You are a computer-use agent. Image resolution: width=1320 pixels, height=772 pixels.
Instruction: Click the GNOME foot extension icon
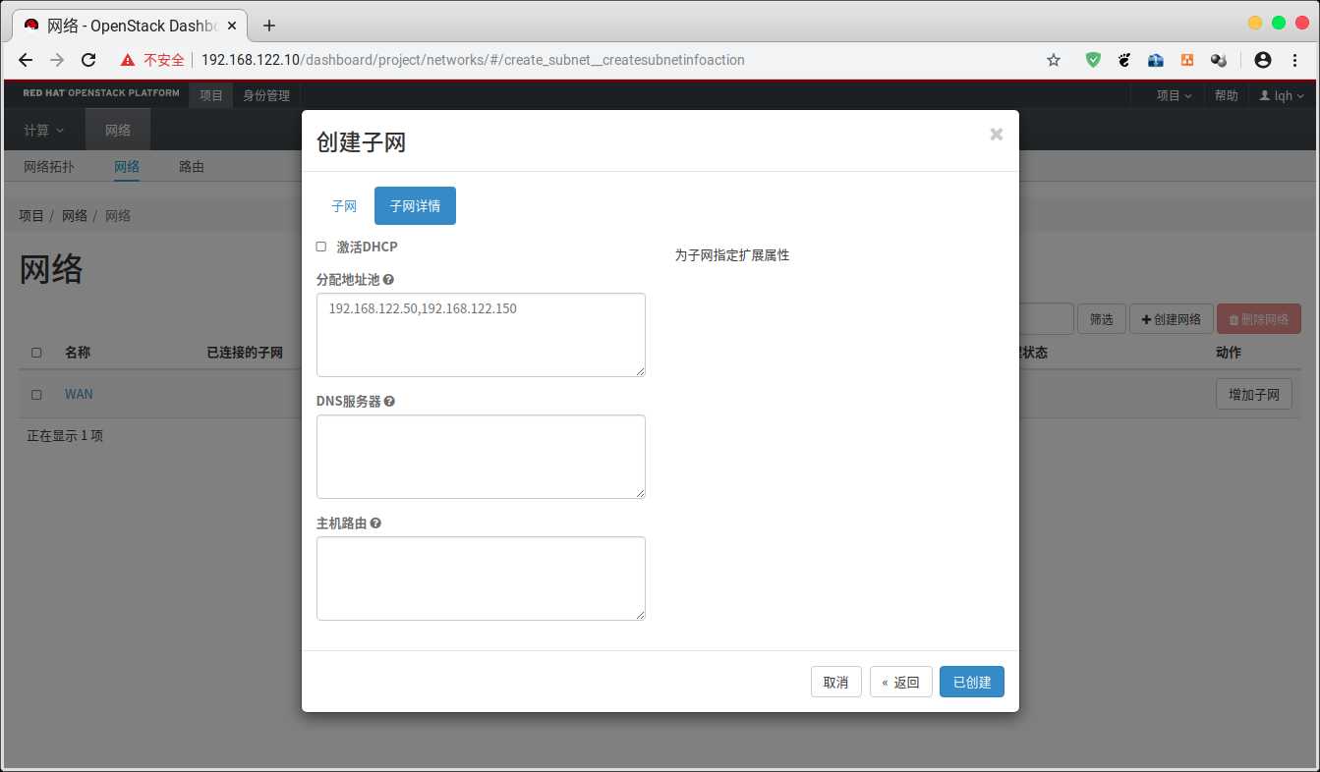[1124, 60]
